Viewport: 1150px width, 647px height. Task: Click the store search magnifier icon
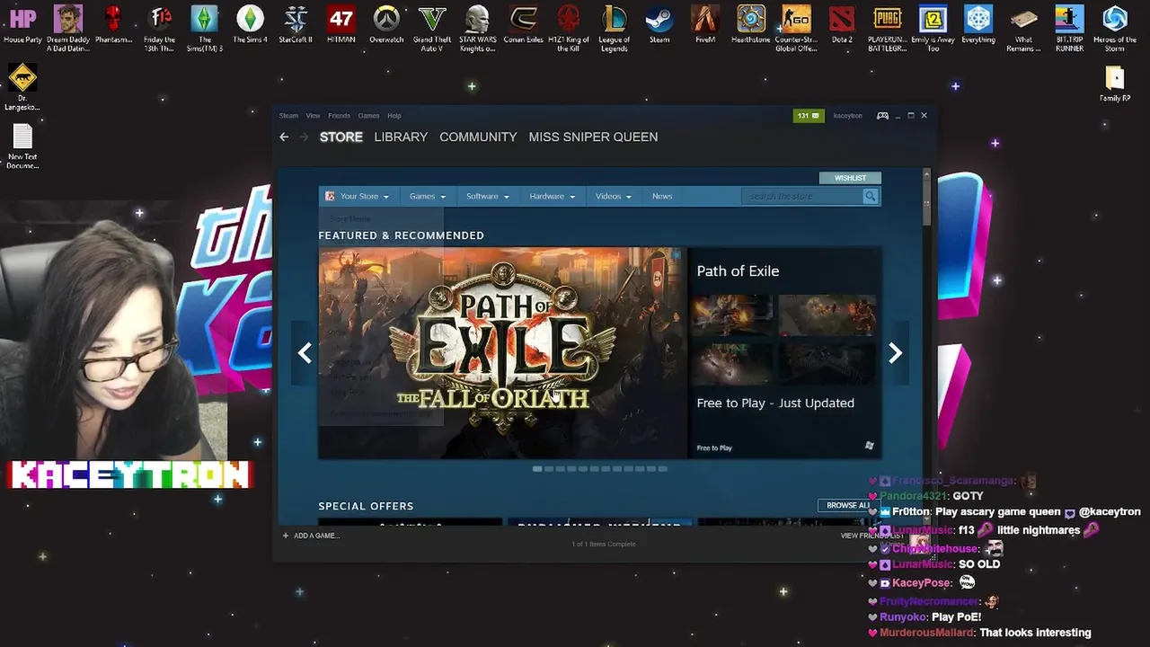[x=870, y=196]
